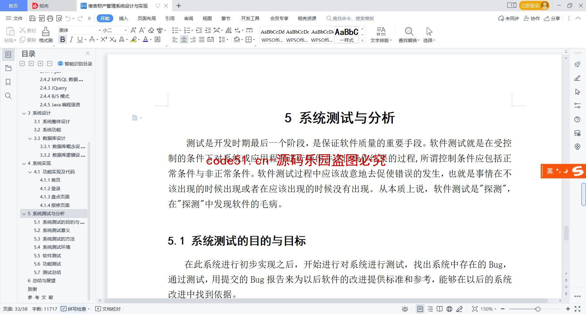Open the 审阅 ribbon tab
Screen dimensions: 586x314
(189, 18)
